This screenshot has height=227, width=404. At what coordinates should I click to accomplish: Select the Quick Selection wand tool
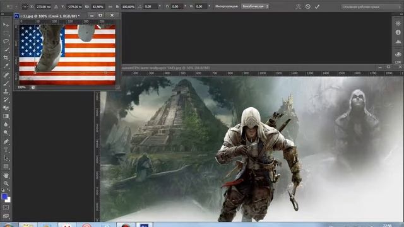[6, 50]
